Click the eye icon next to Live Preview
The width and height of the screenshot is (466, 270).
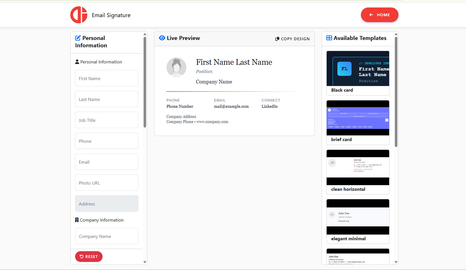tap(162, 38)
